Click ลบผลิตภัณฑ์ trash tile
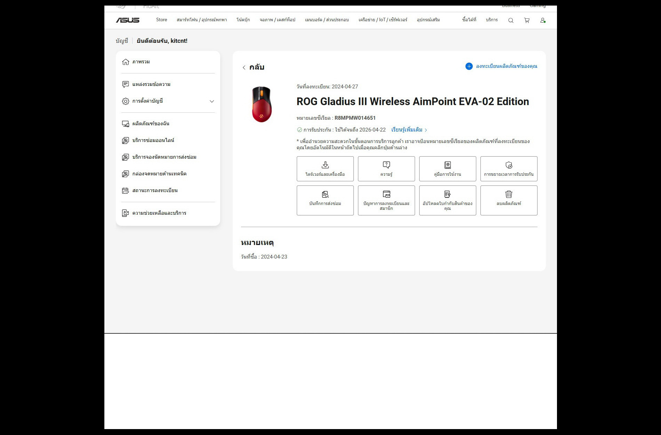Image resolution: width=661 pixels, height=435 pixels. pos(509,200)
